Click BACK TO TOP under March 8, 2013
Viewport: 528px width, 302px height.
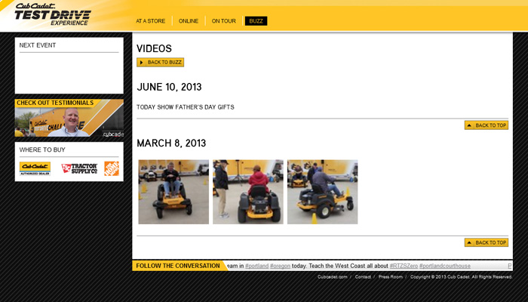(x=487, y=242)
